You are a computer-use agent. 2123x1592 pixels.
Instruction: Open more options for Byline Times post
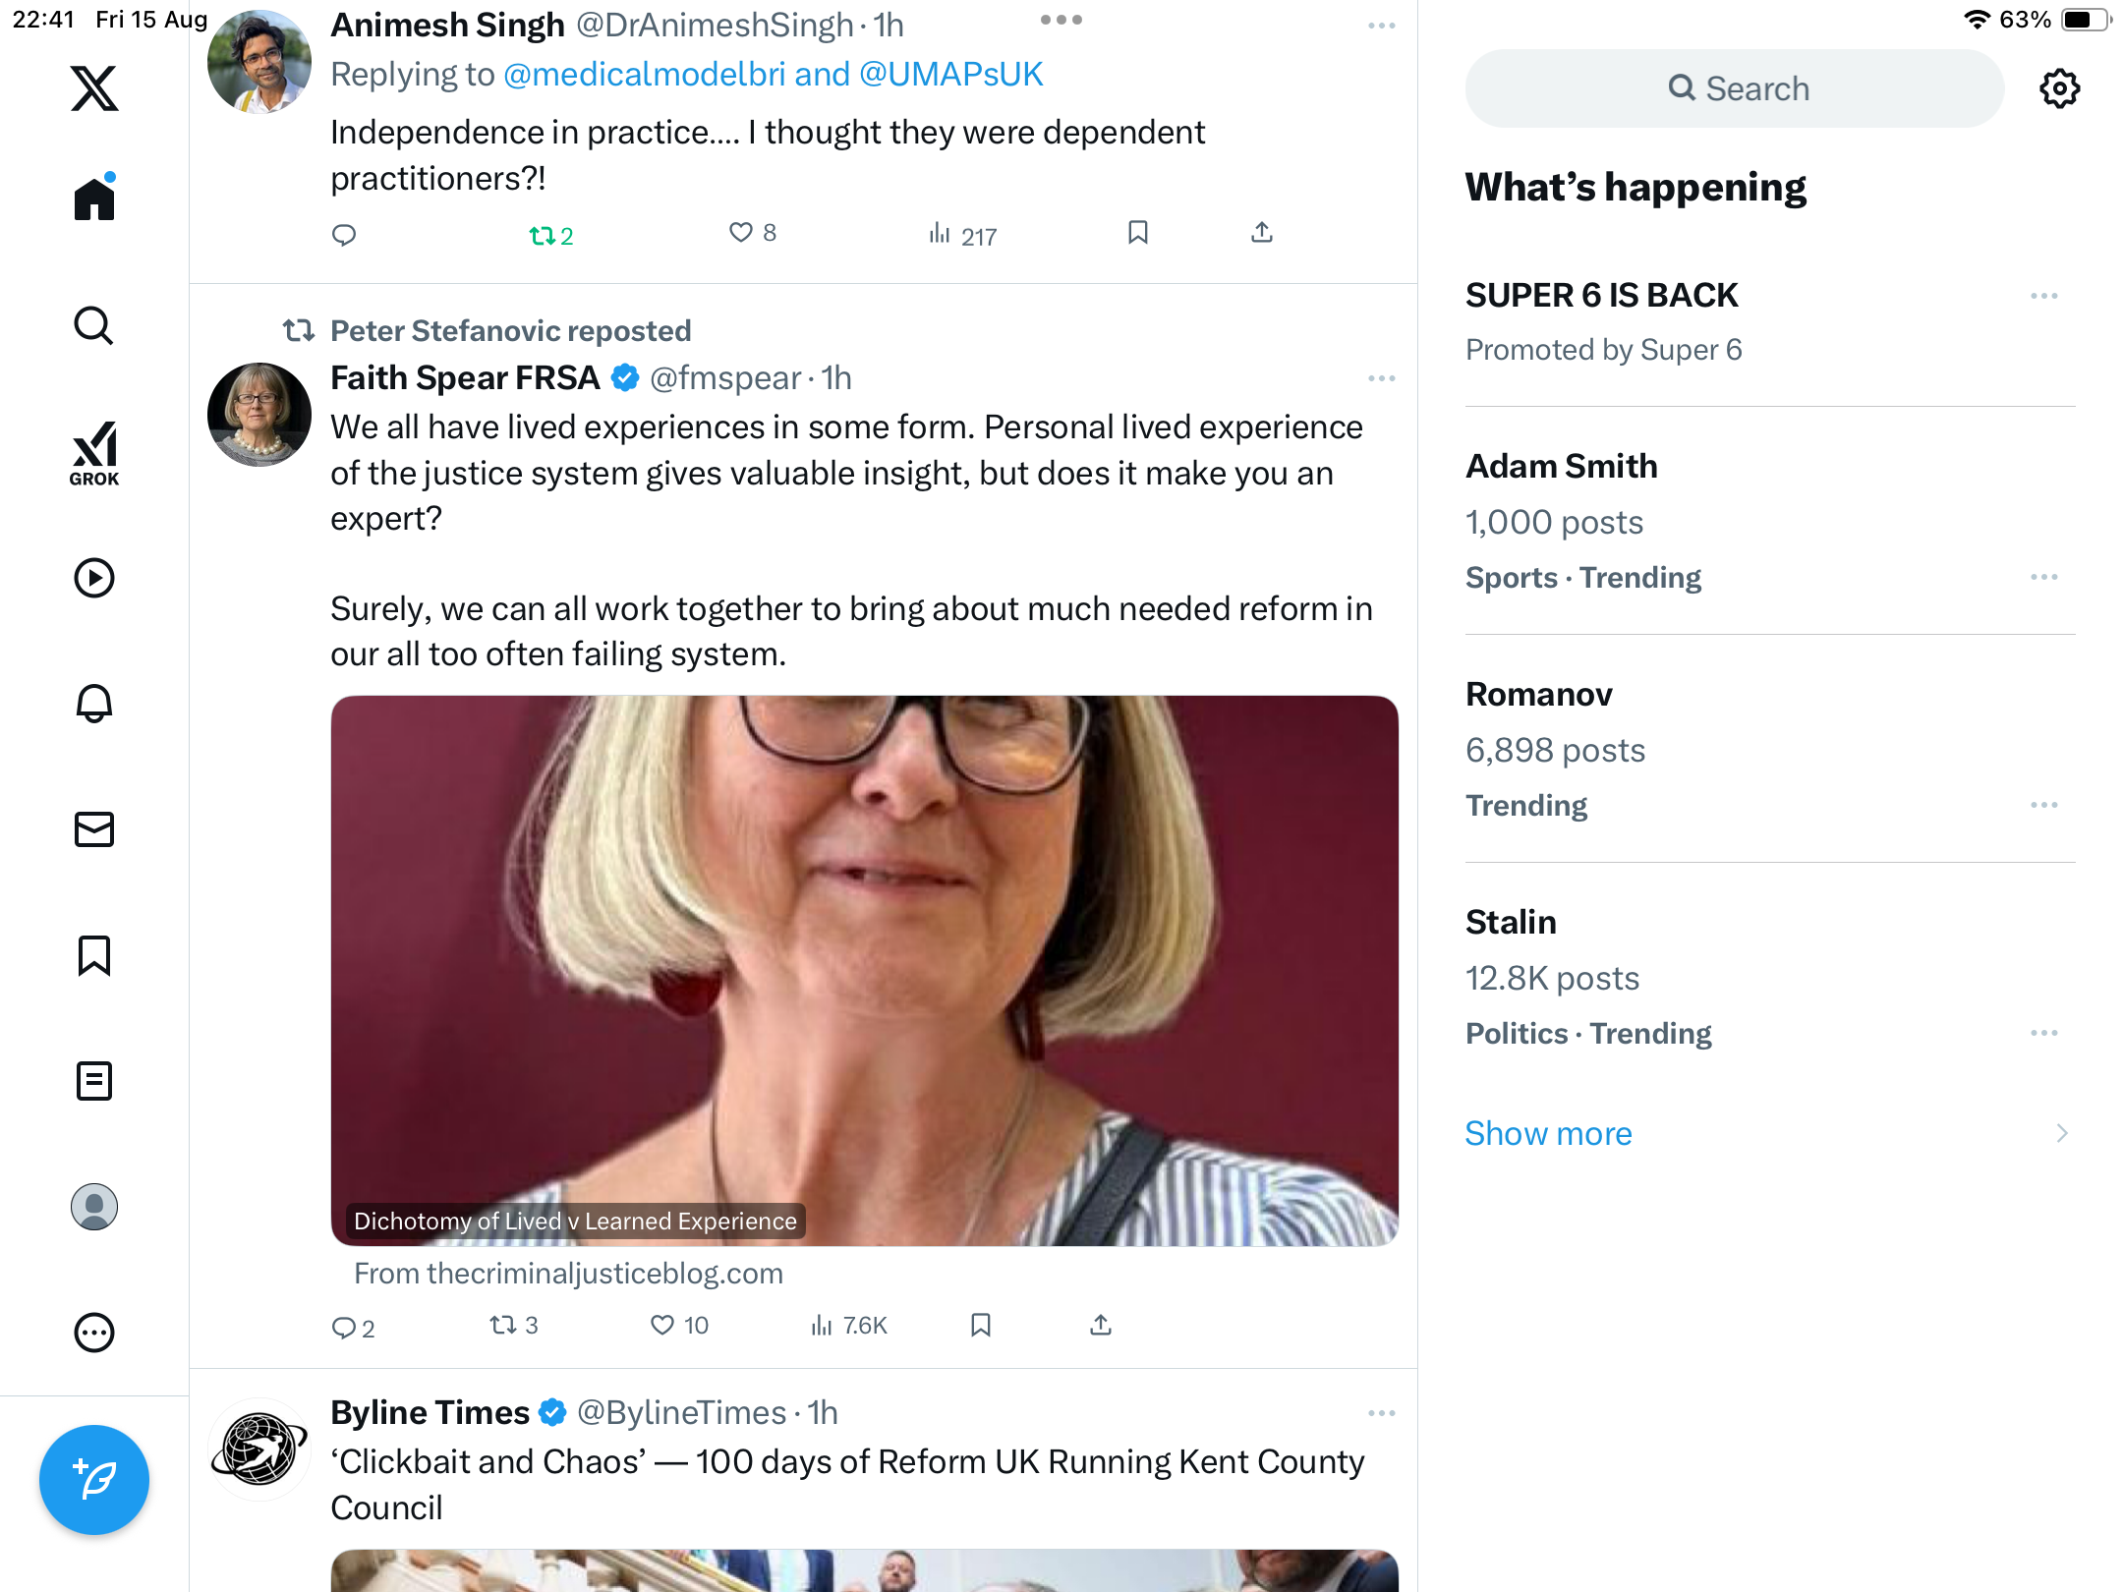point(1381,1413)
